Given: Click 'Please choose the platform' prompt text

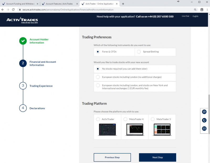Looking at the screenshot, I should pyautogui.click(x=116, y=112).
